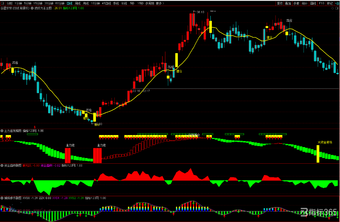Select the 日线 timeframe
The image size is (340, 222).
pyautogui.click(x=69, y=3)
